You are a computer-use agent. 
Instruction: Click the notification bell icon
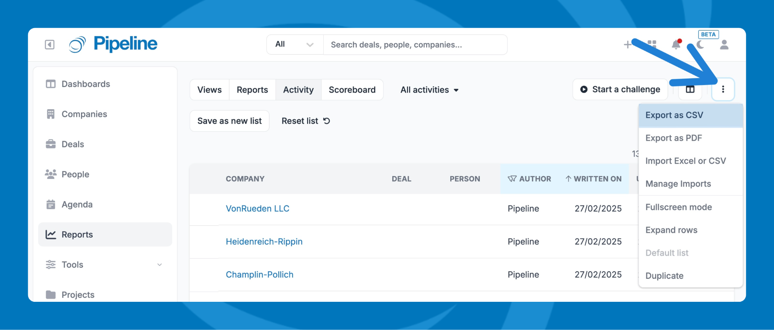point(676,45)
